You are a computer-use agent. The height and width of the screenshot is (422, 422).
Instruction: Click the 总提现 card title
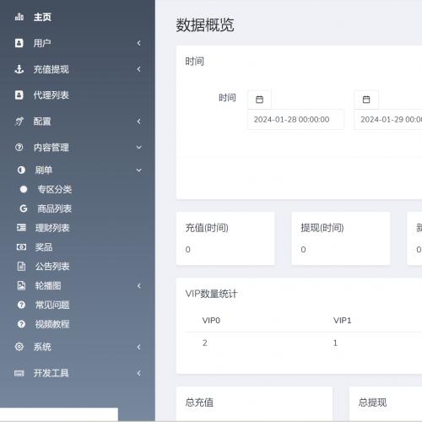pos(372,403)
